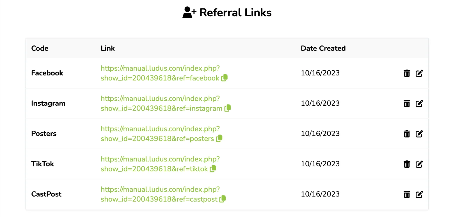
Task: Open the ref=facebook URL link
Action: (x=160, y=73)
